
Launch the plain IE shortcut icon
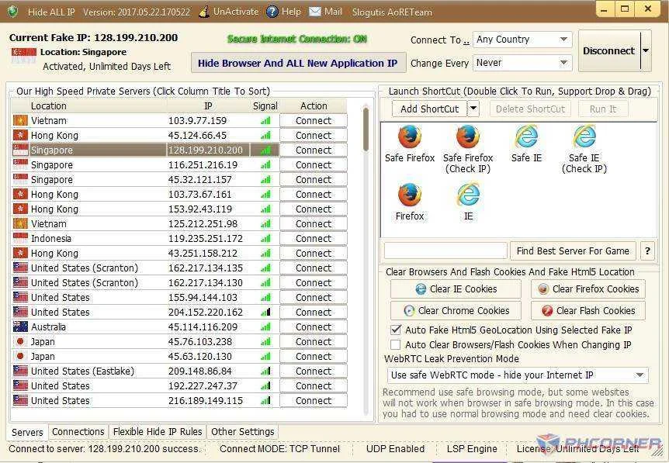pyautogui.click(x=468, y=195)
